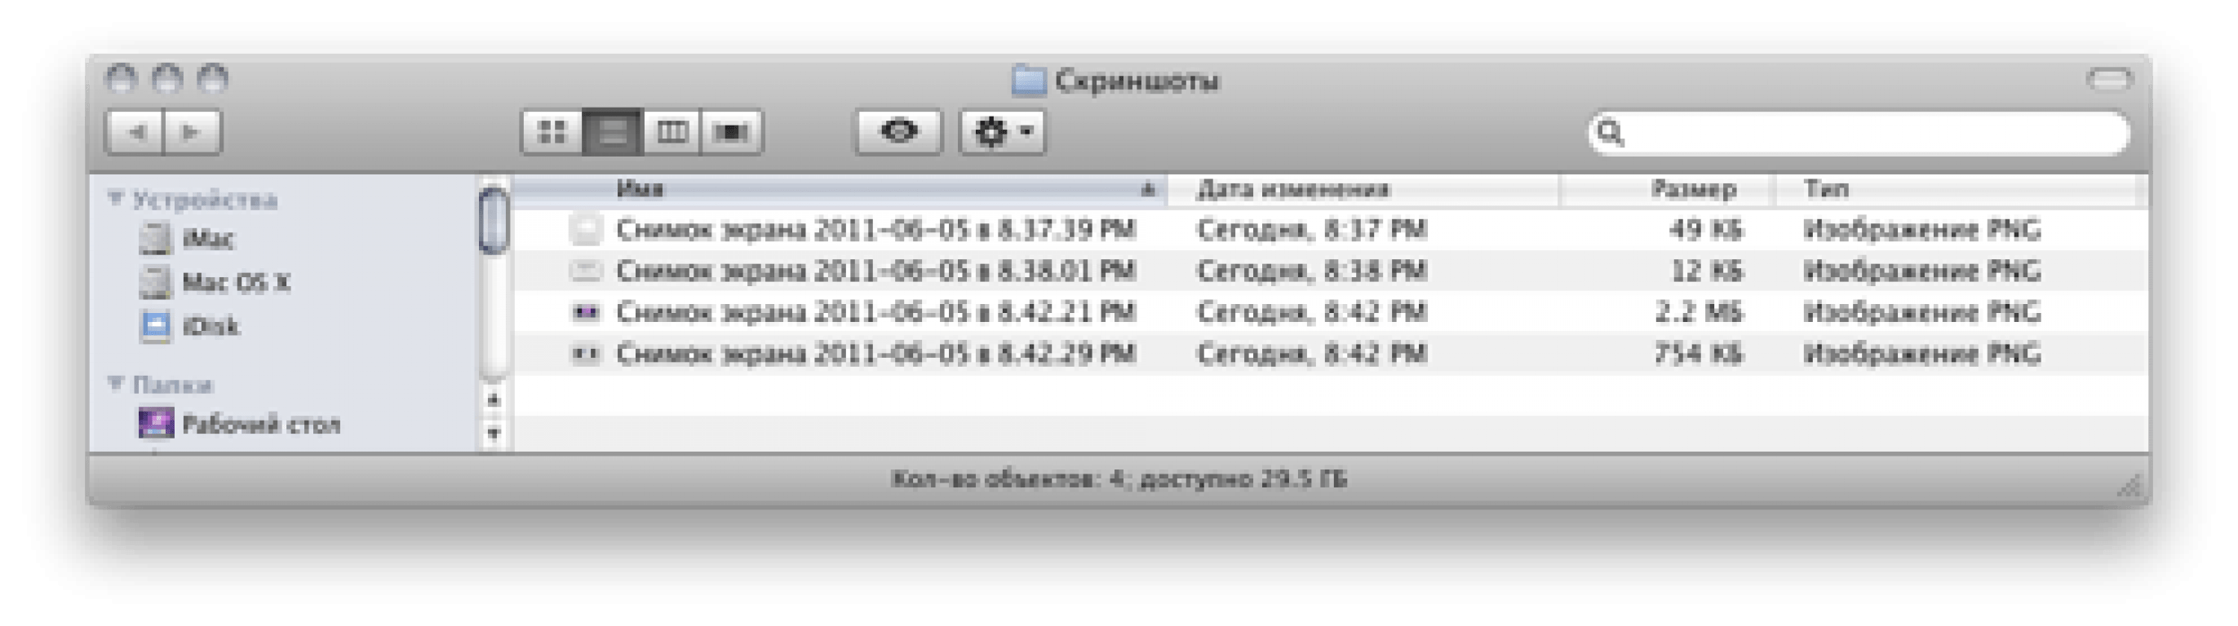Switch to Cover Flow view

[731, 132]
